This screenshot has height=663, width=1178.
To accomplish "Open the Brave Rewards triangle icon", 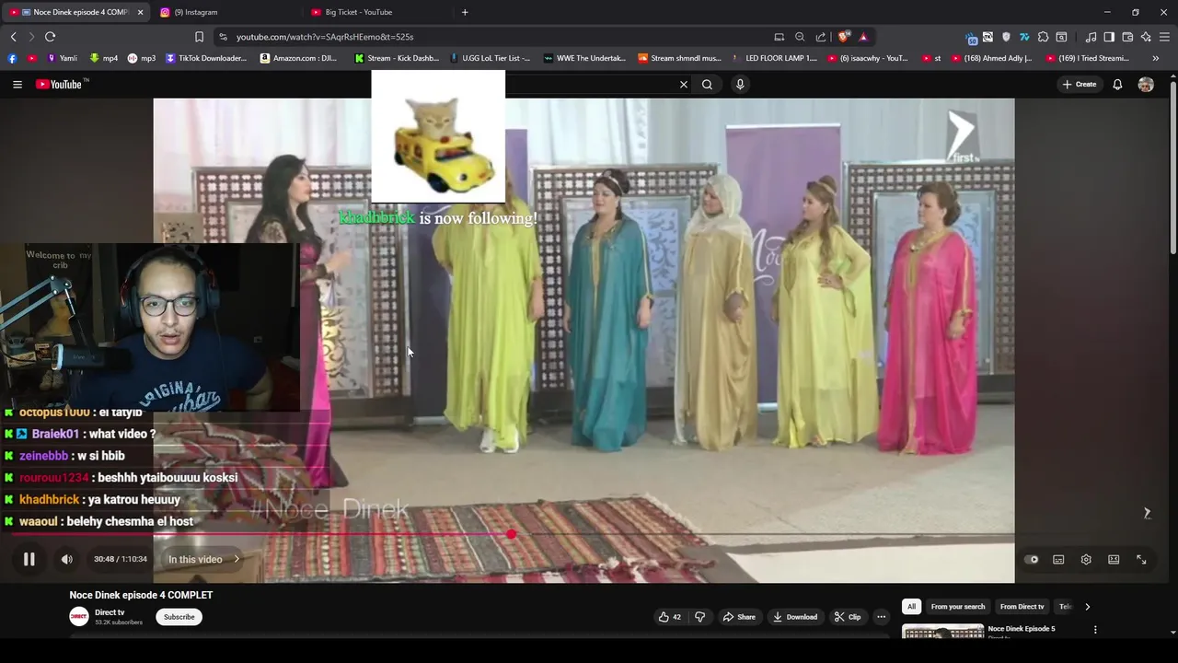I will (863, 37).
